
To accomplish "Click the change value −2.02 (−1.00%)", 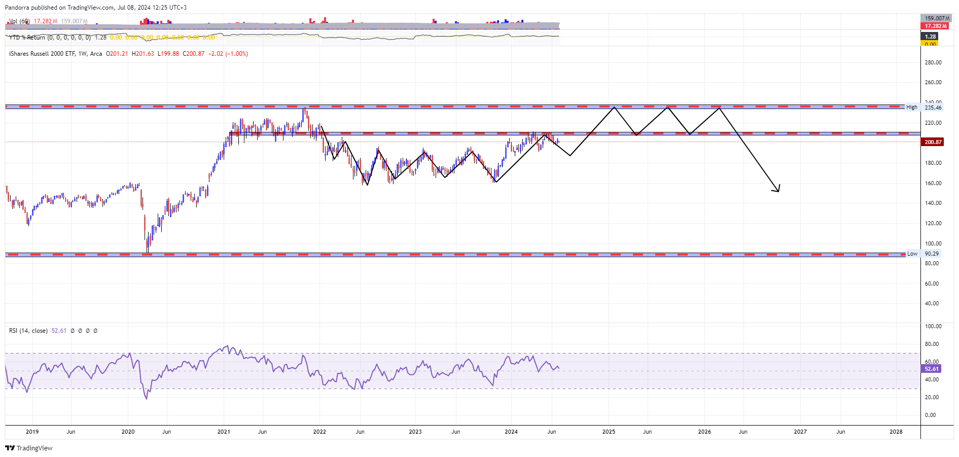I will tap(228, 54).
